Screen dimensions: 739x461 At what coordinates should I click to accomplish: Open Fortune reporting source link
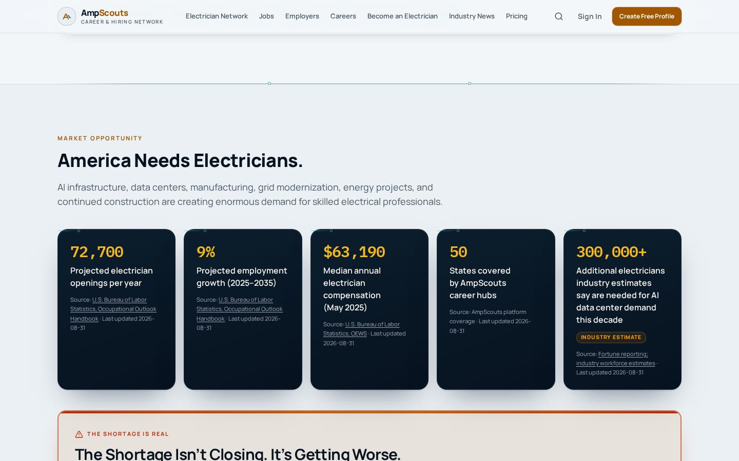(x=616, y=359)
